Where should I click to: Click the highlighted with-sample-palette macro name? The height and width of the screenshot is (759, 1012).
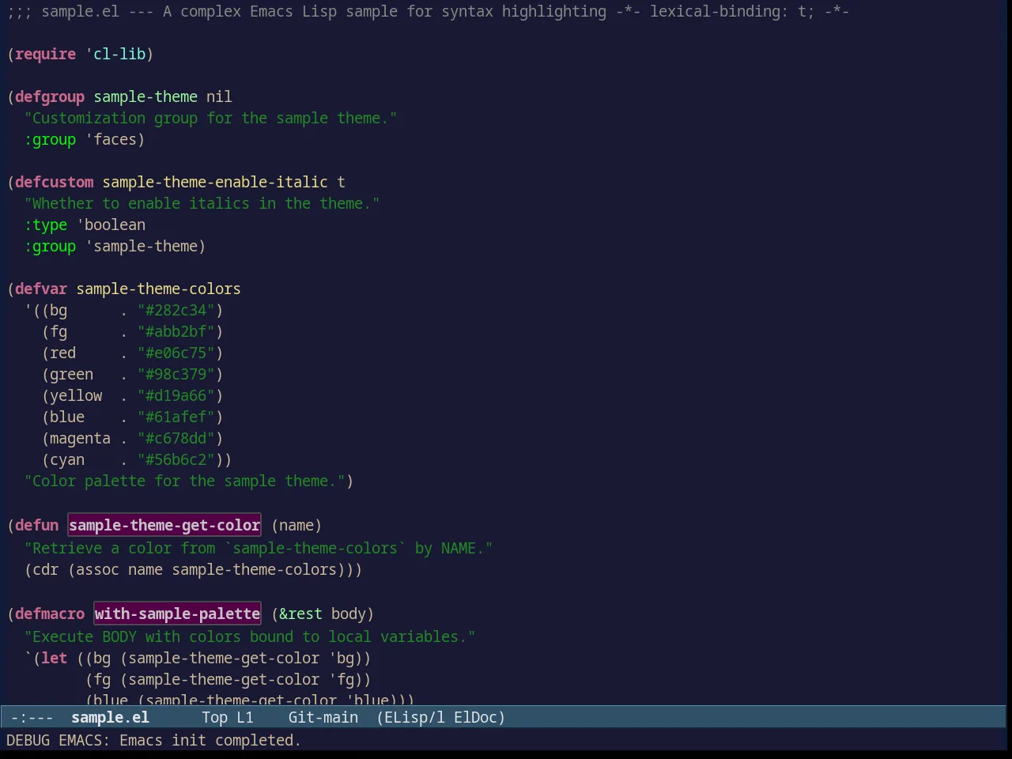click(177, 614)
